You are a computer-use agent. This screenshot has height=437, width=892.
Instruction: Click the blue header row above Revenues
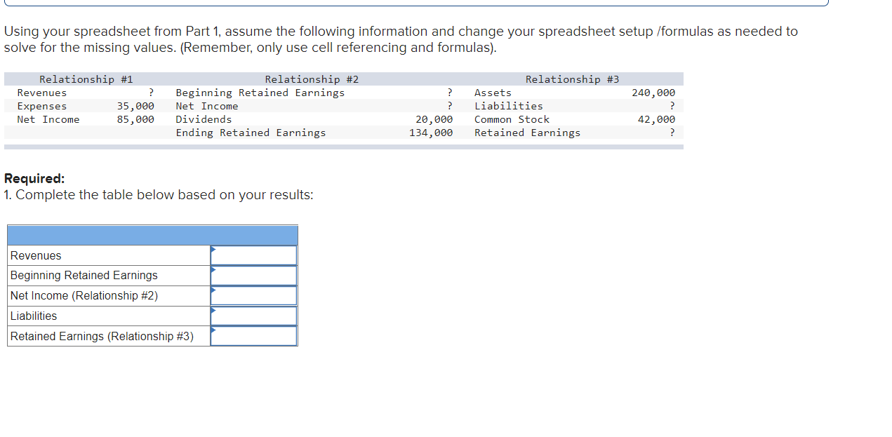tap(152, 235)
